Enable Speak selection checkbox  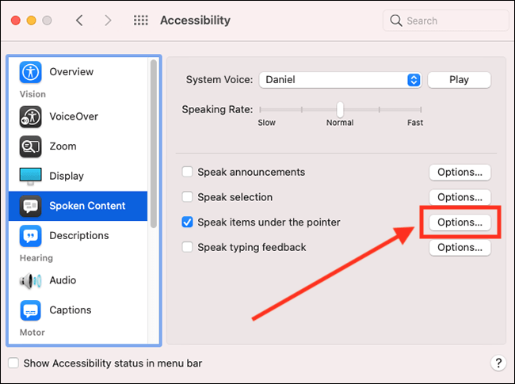(187, 197)
